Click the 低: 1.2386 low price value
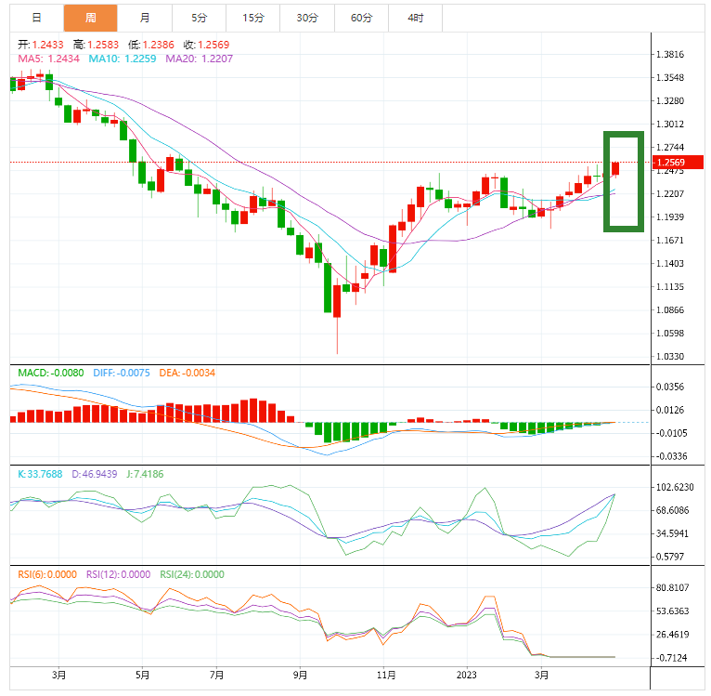The width and height of the screenshot is (711, 696). (151, 45)
